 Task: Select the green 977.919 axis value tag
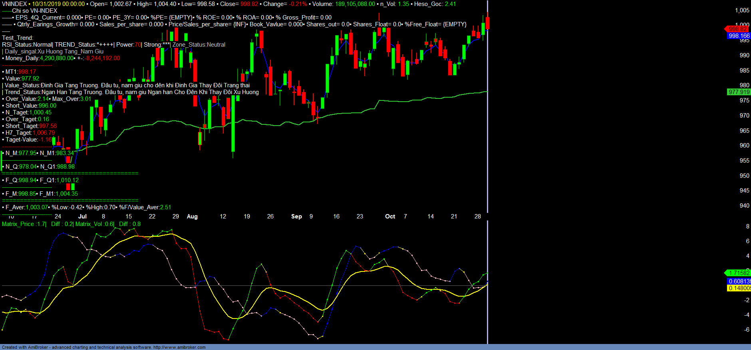(739, 92)
